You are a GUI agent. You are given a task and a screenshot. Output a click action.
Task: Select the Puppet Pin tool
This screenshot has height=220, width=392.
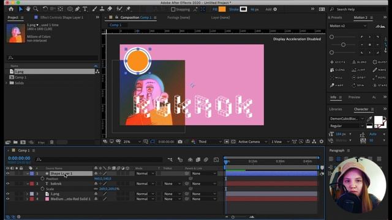pyautogui.click(x=128, y=9)
